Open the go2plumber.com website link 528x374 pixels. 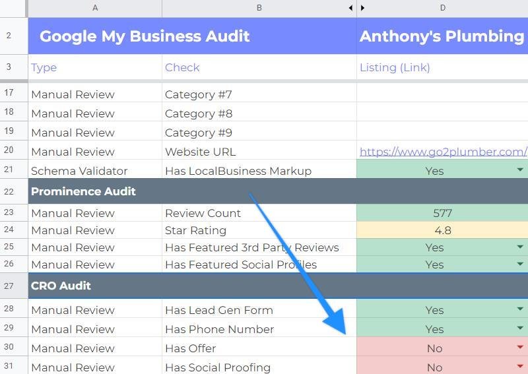[443, 152]
